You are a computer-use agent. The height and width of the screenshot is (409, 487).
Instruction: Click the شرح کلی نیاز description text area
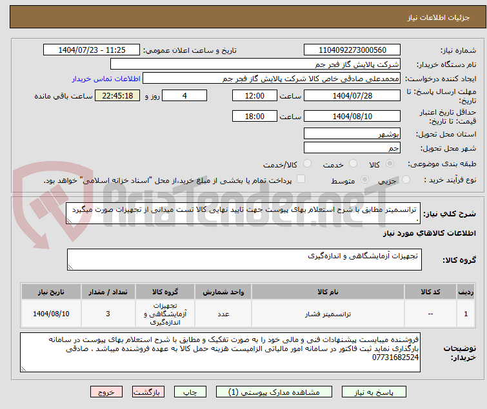tap(243, 213)
